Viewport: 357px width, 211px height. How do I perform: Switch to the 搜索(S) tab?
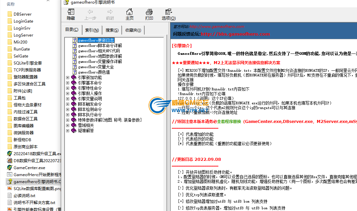pos(112,30)
